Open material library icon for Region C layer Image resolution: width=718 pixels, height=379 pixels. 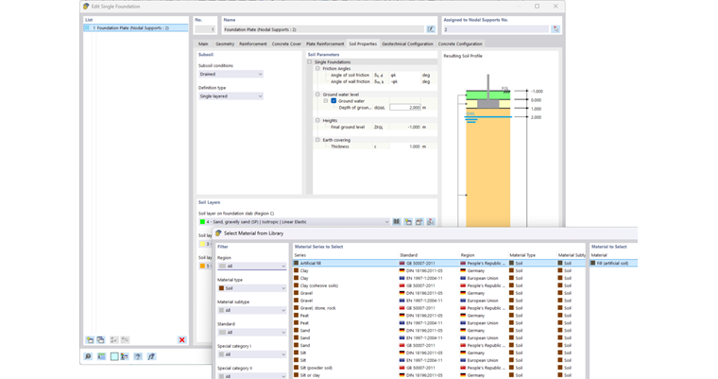point(396,222)
